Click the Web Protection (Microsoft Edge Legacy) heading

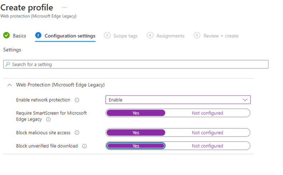60,85
